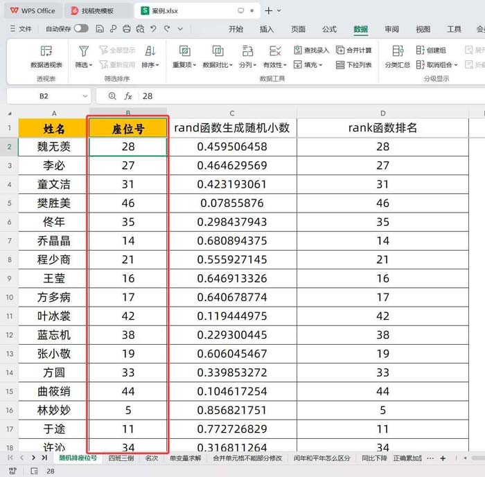
Task: Click the 合并计算 consolidate button
Action: coord(353,50)
